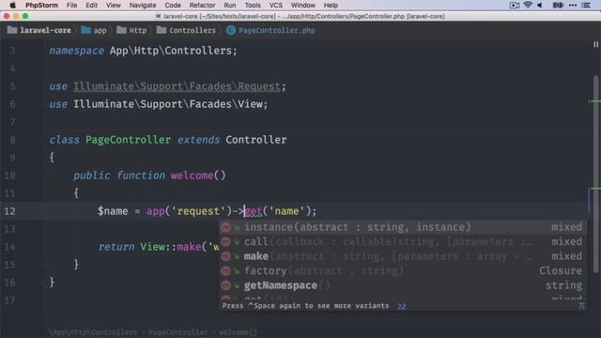The height and width of the screenshot is (338, 601).
Task: Click the >> link for more variants
Action: point(402,306)
